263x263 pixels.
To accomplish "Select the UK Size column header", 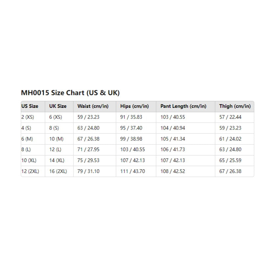I will (58, 106).
